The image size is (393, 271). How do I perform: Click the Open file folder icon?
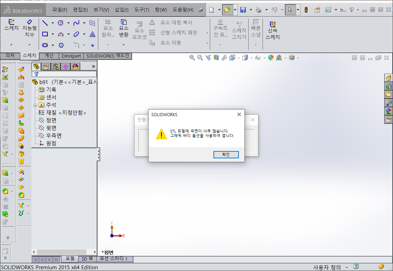[227, 10]
